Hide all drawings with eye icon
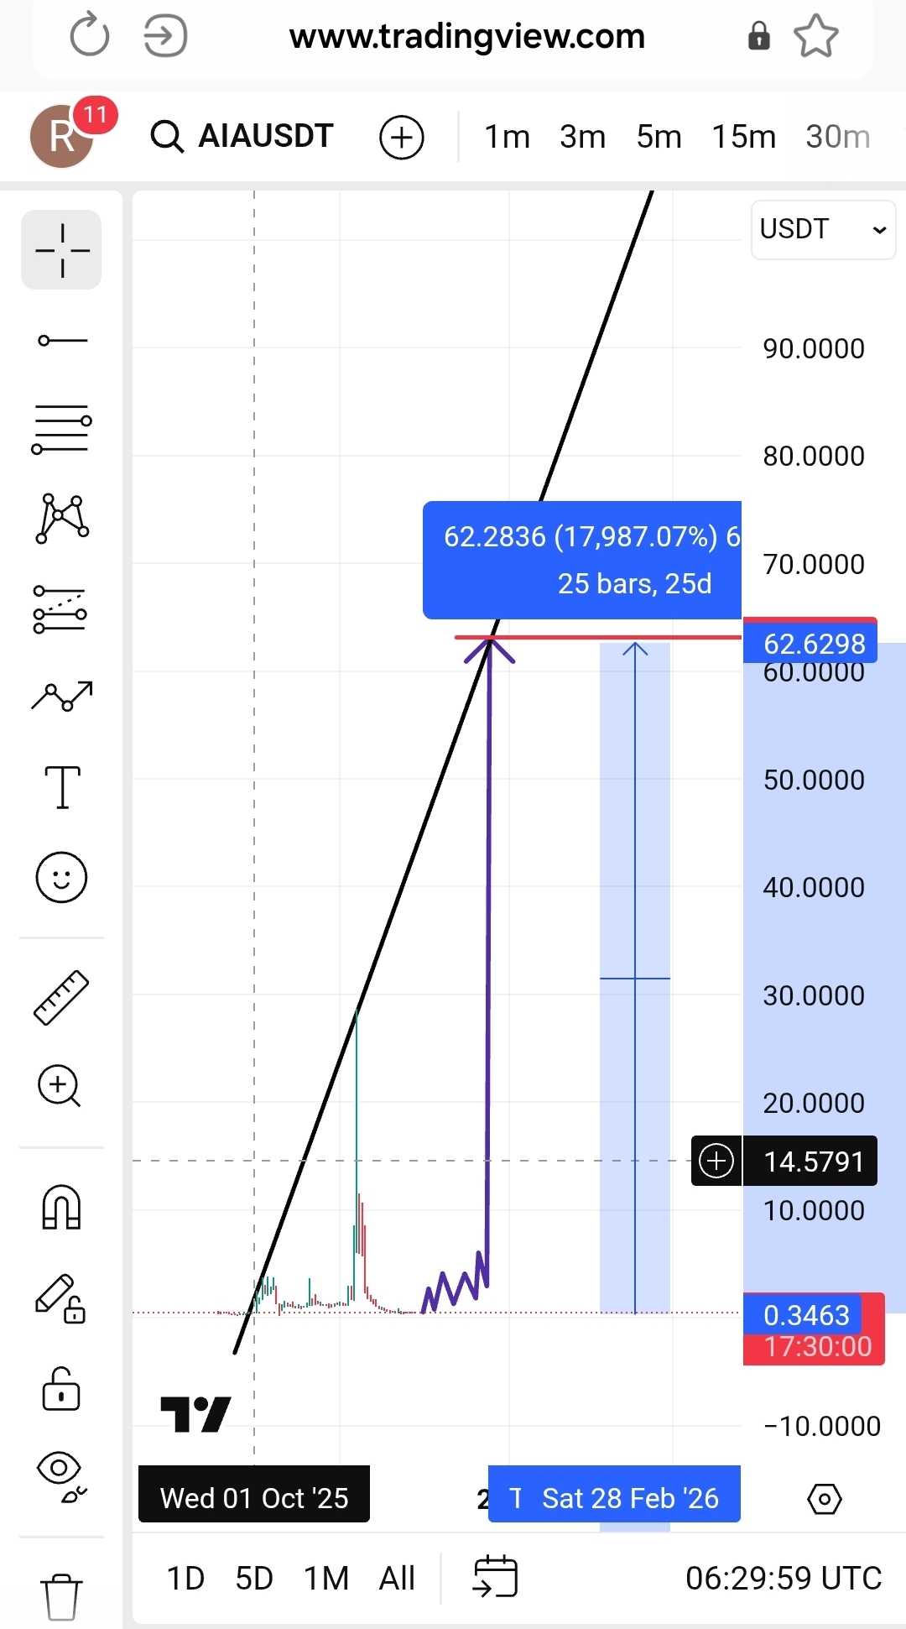 tap(62, 1475)
